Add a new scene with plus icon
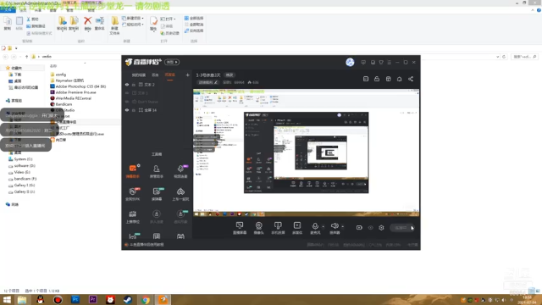Screen dimensions: 542x305 pyautogui.click(x=188, y=75)
